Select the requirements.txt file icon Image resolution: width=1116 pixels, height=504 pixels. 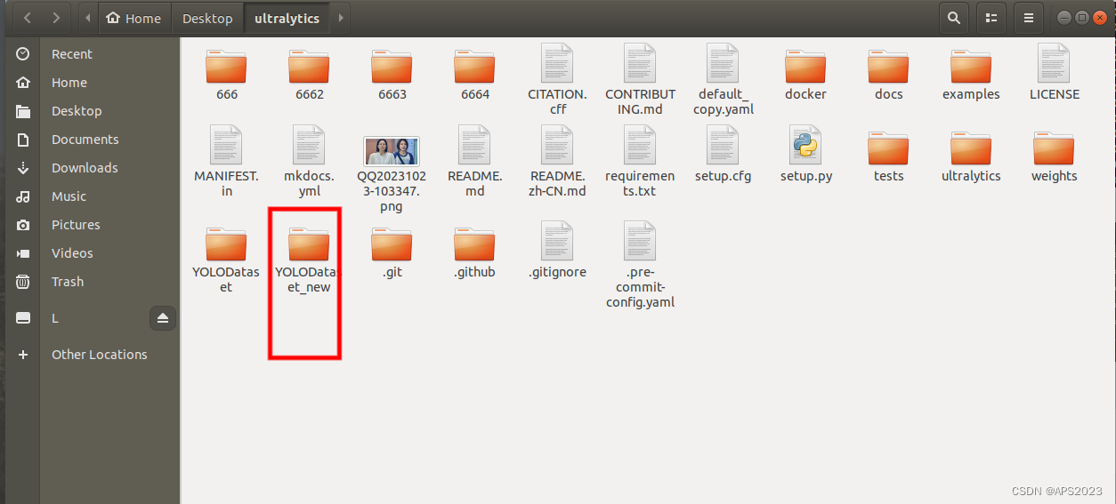(x=640, y=145)
